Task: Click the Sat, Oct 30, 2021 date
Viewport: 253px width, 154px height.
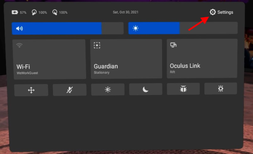Action: (x=126, y=12)
